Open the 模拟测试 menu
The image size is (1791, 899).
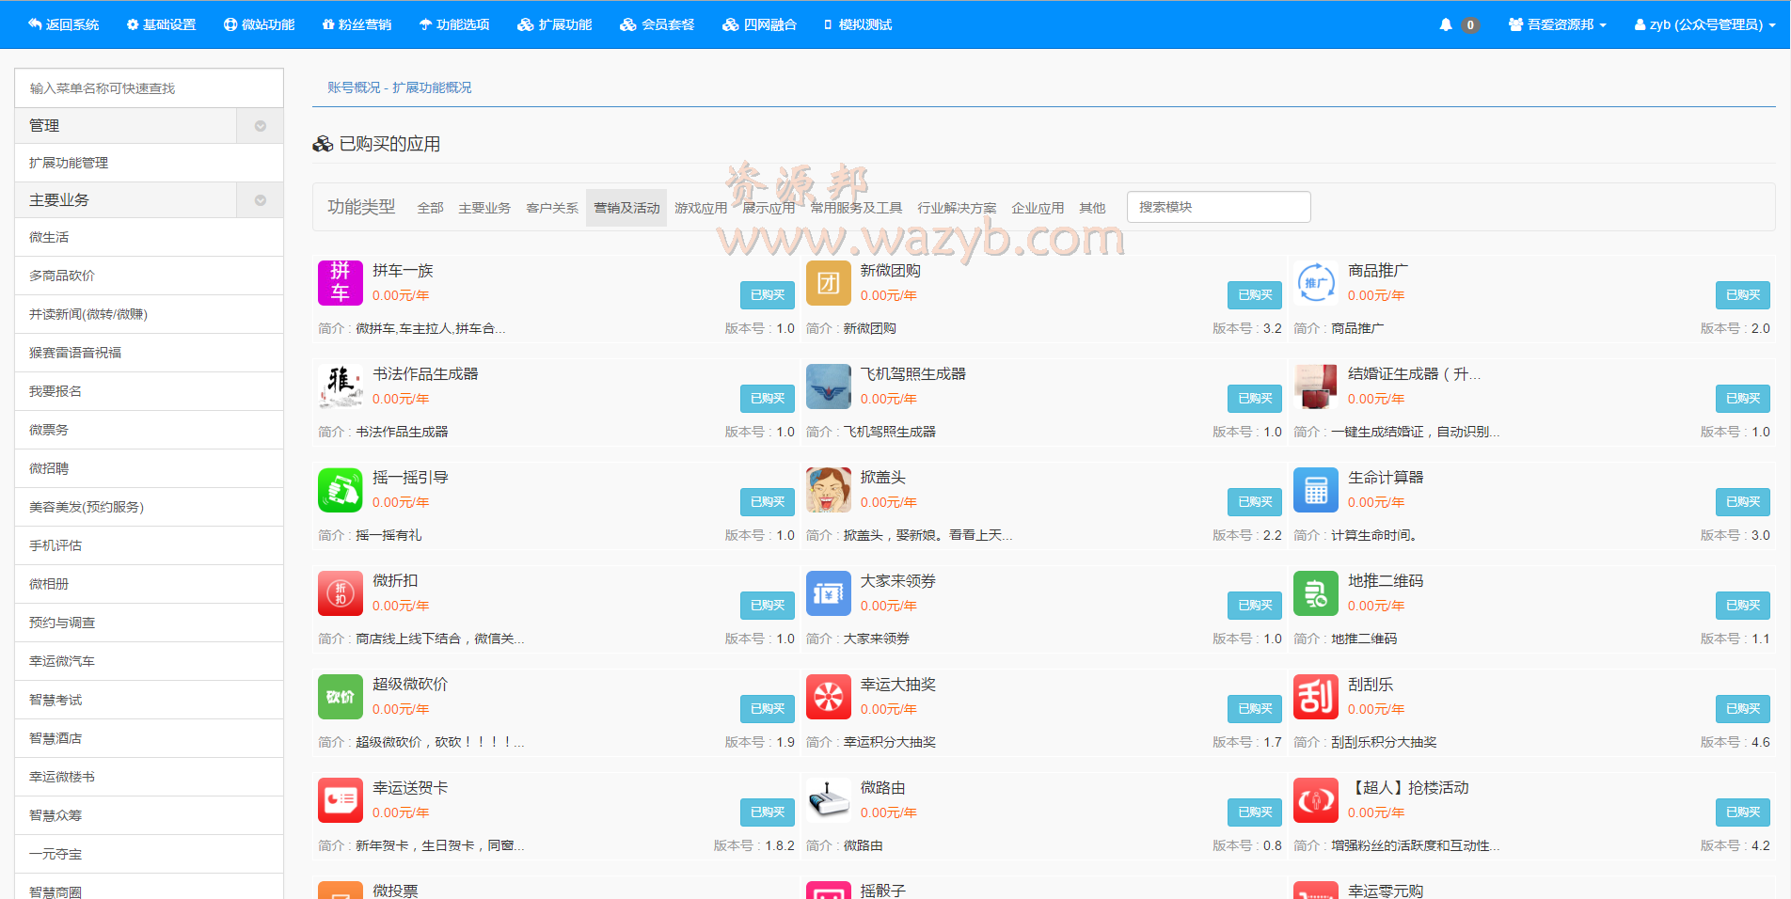[858, 24]
